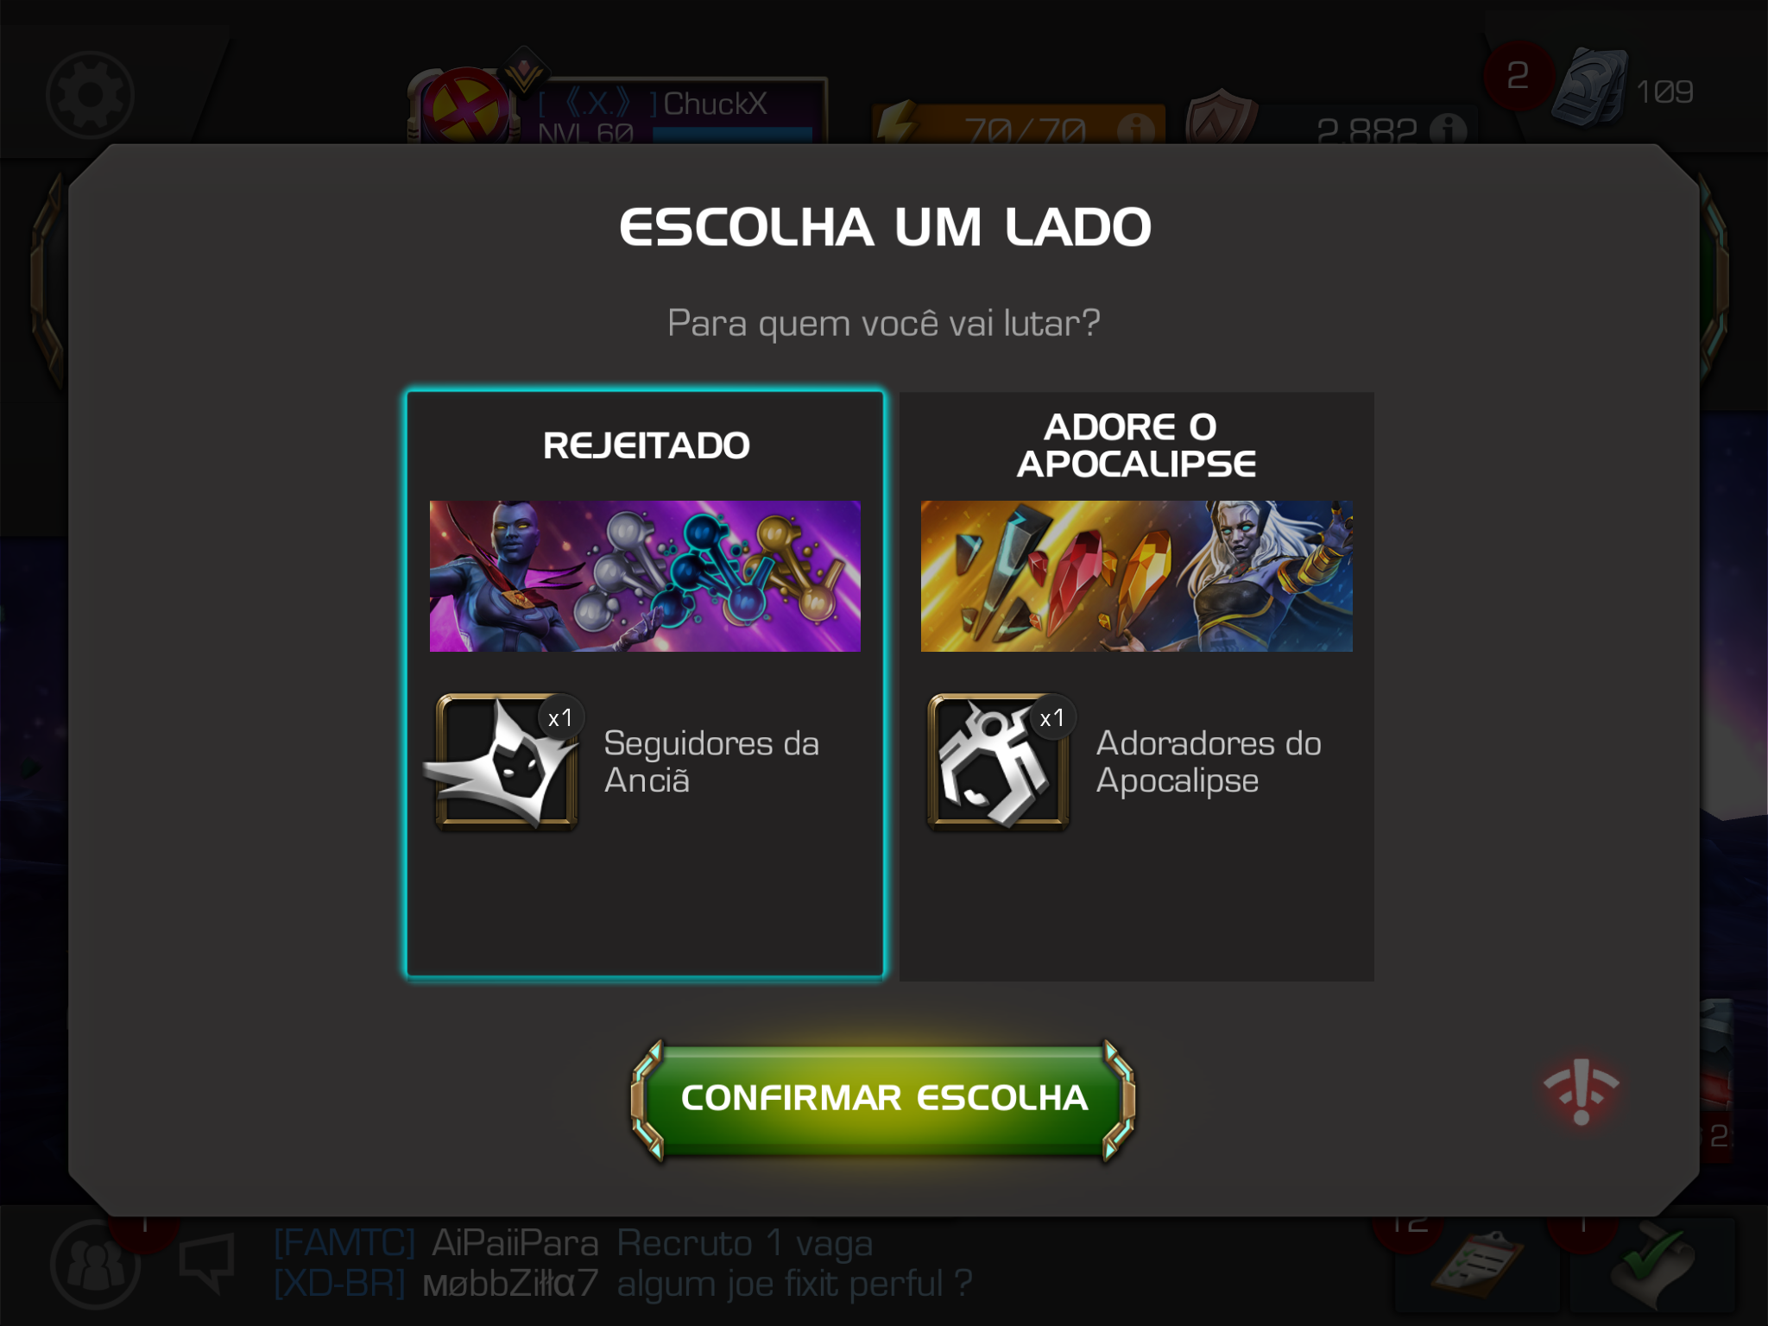
Task: Open the alliance members icon
Action: 95,1266
